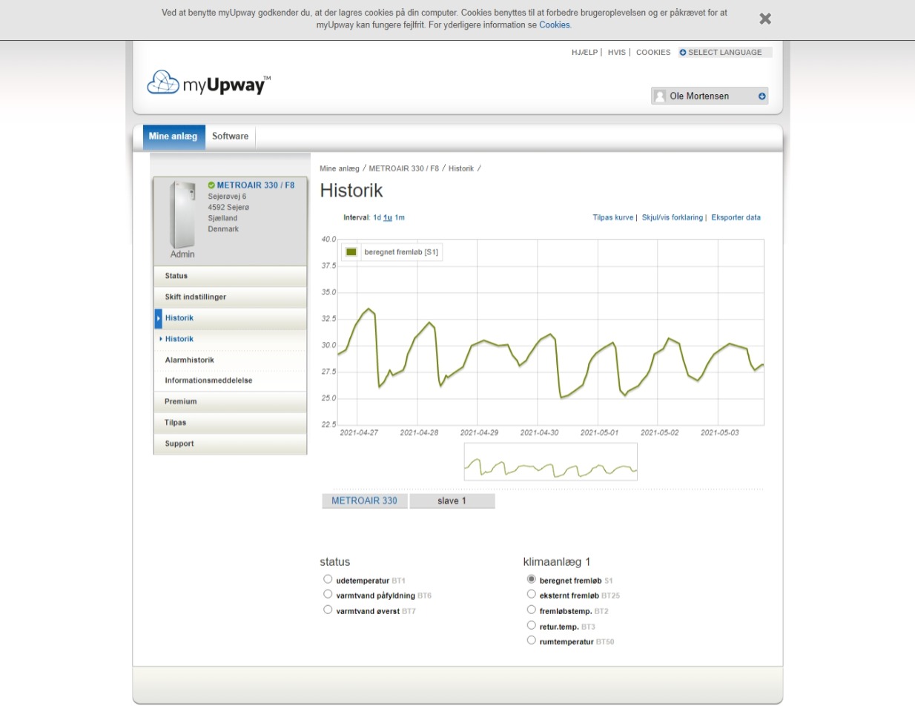Open the Tilpas sidebar menu

pyautogui.click(x=230, y=423)
